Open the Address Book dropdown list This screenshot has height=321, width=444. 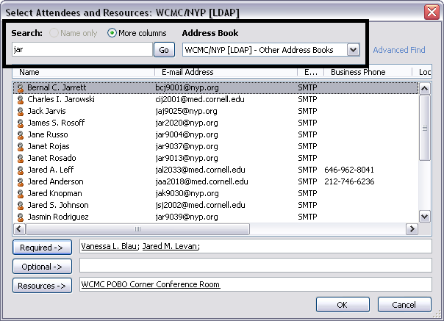pos(352,50)
